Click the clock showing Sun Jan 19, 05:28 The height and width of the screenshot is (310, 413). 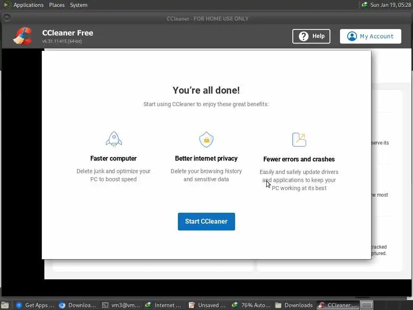pos(390,5)
